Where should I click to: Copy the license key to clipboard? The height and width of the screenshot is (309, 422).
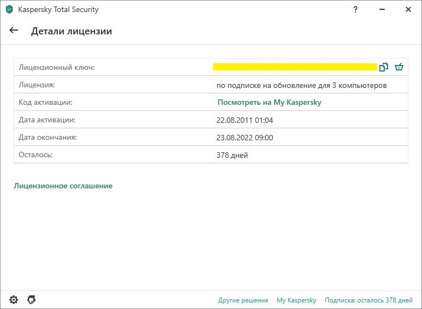click(x=384, y=67)
